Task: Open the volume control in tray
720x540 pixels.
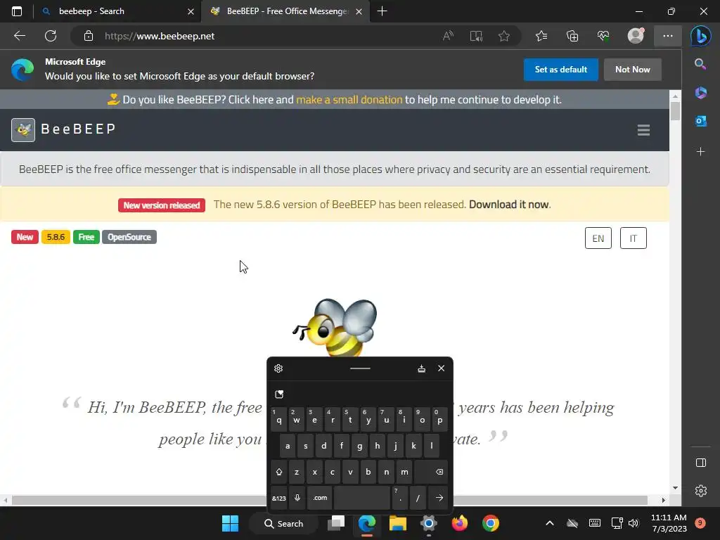Action: click(634, 523)
